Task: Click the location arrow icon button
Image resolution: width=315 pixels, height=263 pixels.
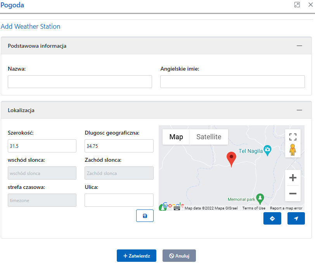Action: 296,218
